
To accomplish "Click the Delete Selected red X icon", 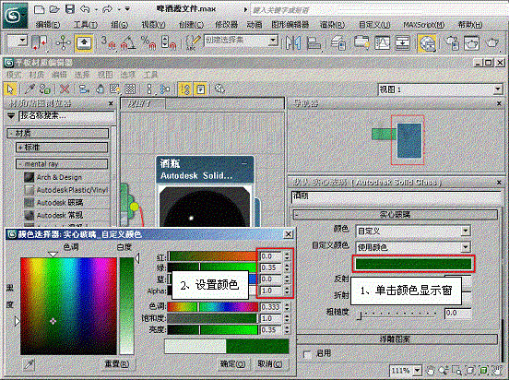I will pos(65,89).
